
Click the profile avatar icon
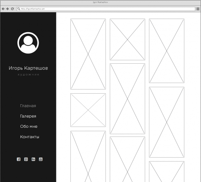28,43
